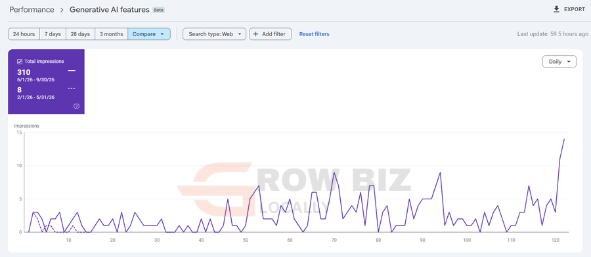Click the 15 y-axis value
The image size is (591, 257).
(18, 132)
